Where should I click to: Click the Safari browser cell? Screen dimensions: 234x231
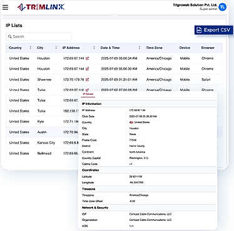[x=206, y=80]
